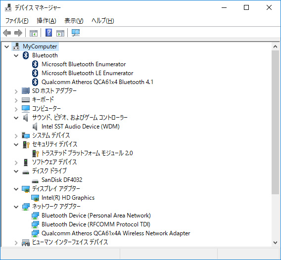Click Qualcomm Atheros QCA61x4 Bluetooth icon

click(x=35, y=82)
